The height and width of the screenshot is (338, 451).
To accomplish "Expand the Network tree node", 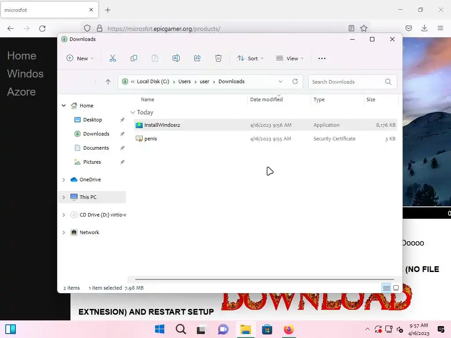I will (x=63, y=232).
